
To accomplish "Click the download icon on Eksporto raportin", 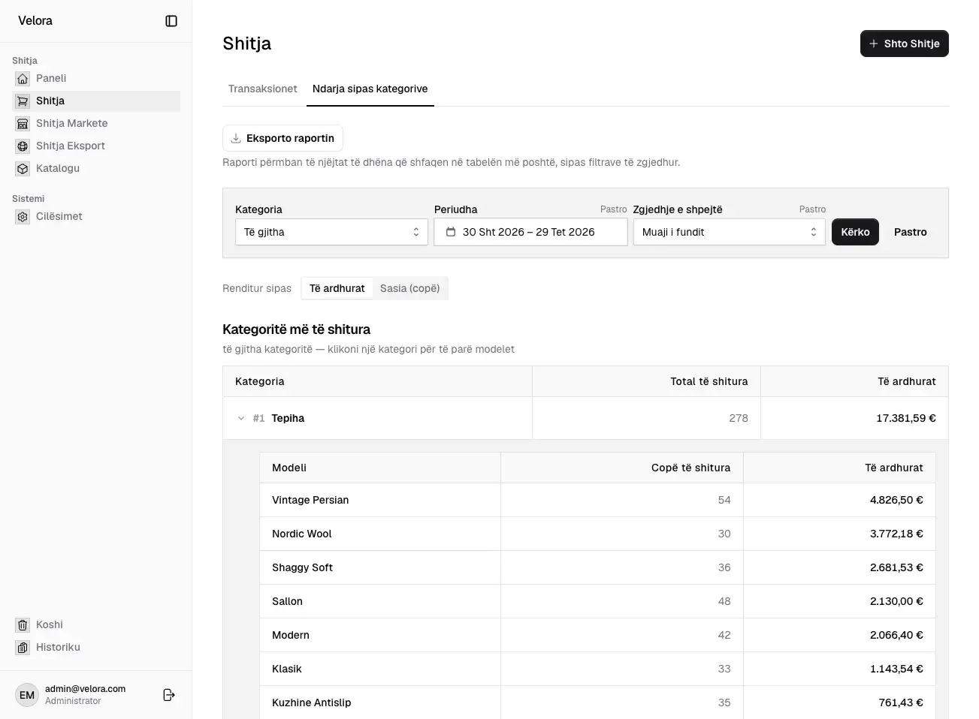I will point(236,138).
